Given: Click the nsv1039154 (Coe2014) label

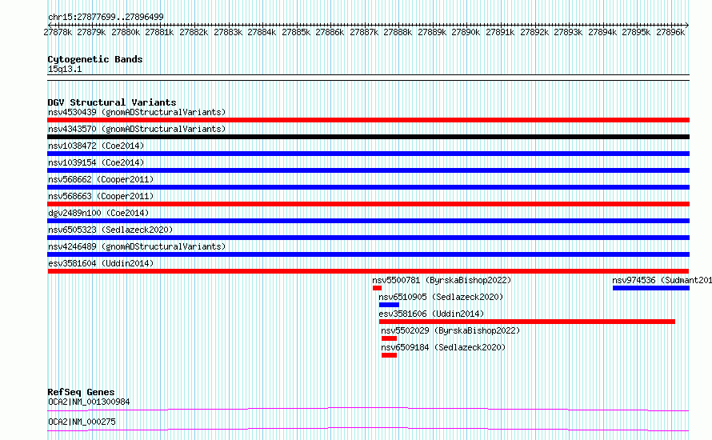Looking at the screenshot, I should point(96,162).
